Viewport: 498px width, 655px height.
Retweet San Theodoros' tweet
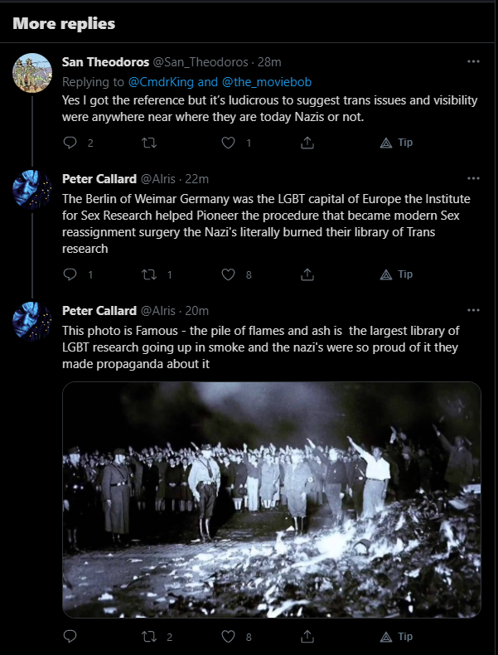coord(149,143)
